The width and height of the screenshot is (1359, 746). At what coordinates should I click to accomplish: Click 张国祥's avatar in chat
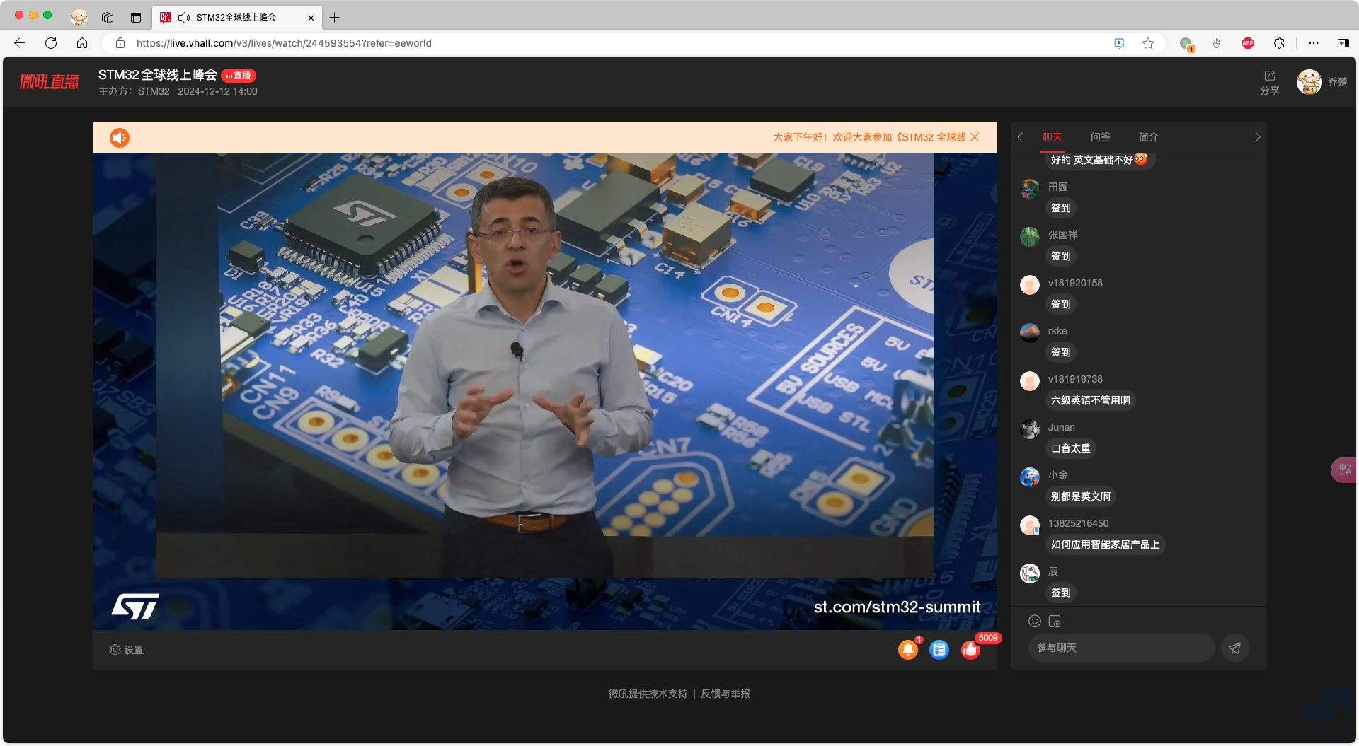[x=1030, y=237]
